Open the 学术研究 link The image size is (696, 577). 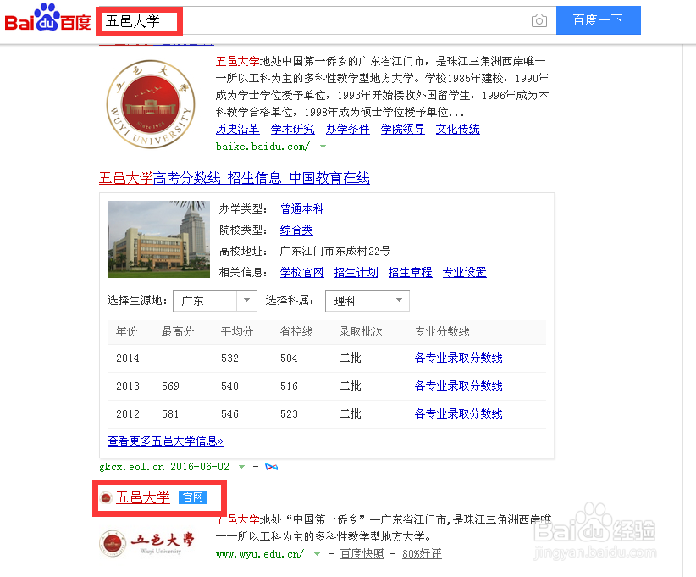coord(292,130)
